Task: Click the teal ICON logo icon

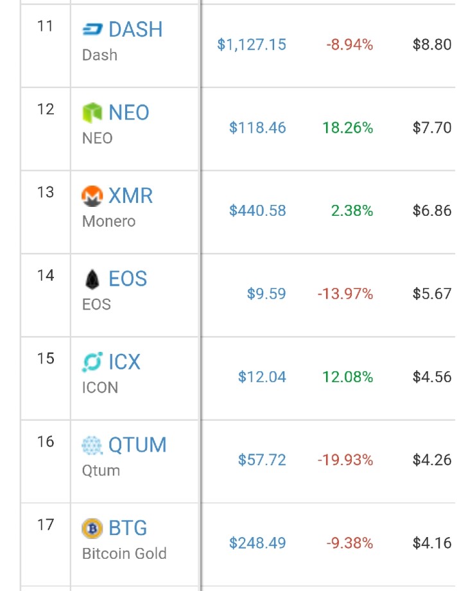Action: tap(92, 362)
